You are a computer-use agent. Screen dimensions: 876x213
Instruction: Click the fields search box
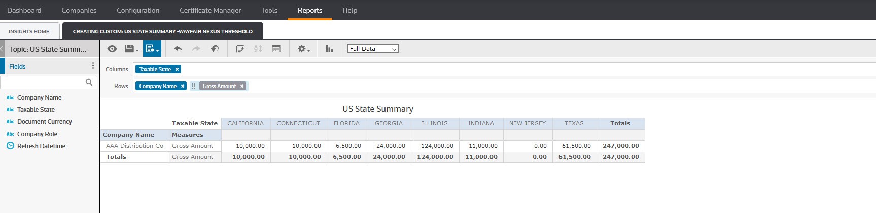pyautogui.click(x=43, y=82)
